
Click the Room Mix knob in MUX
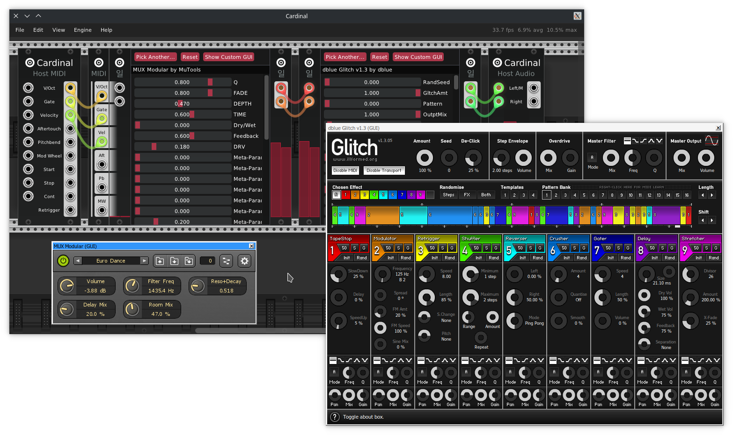point(132,309)
